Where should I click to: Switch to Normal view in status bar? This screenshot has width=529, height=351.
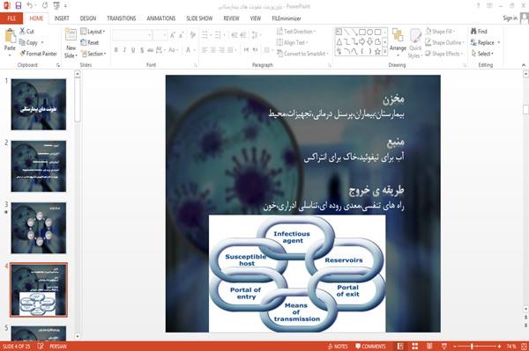(400, 346)
